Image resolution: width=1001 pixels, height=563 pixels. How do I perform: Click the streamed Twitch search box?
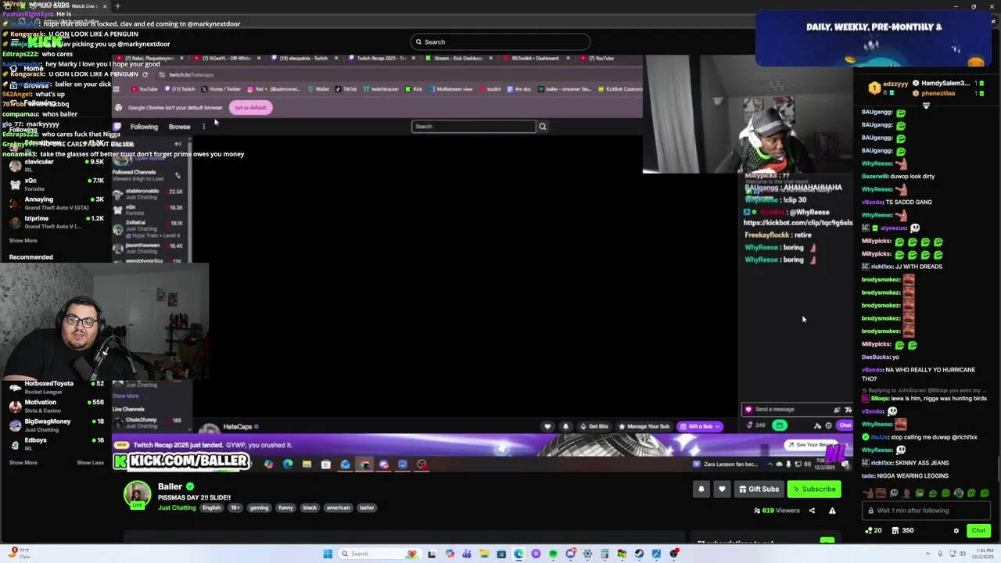pos(474,126)
